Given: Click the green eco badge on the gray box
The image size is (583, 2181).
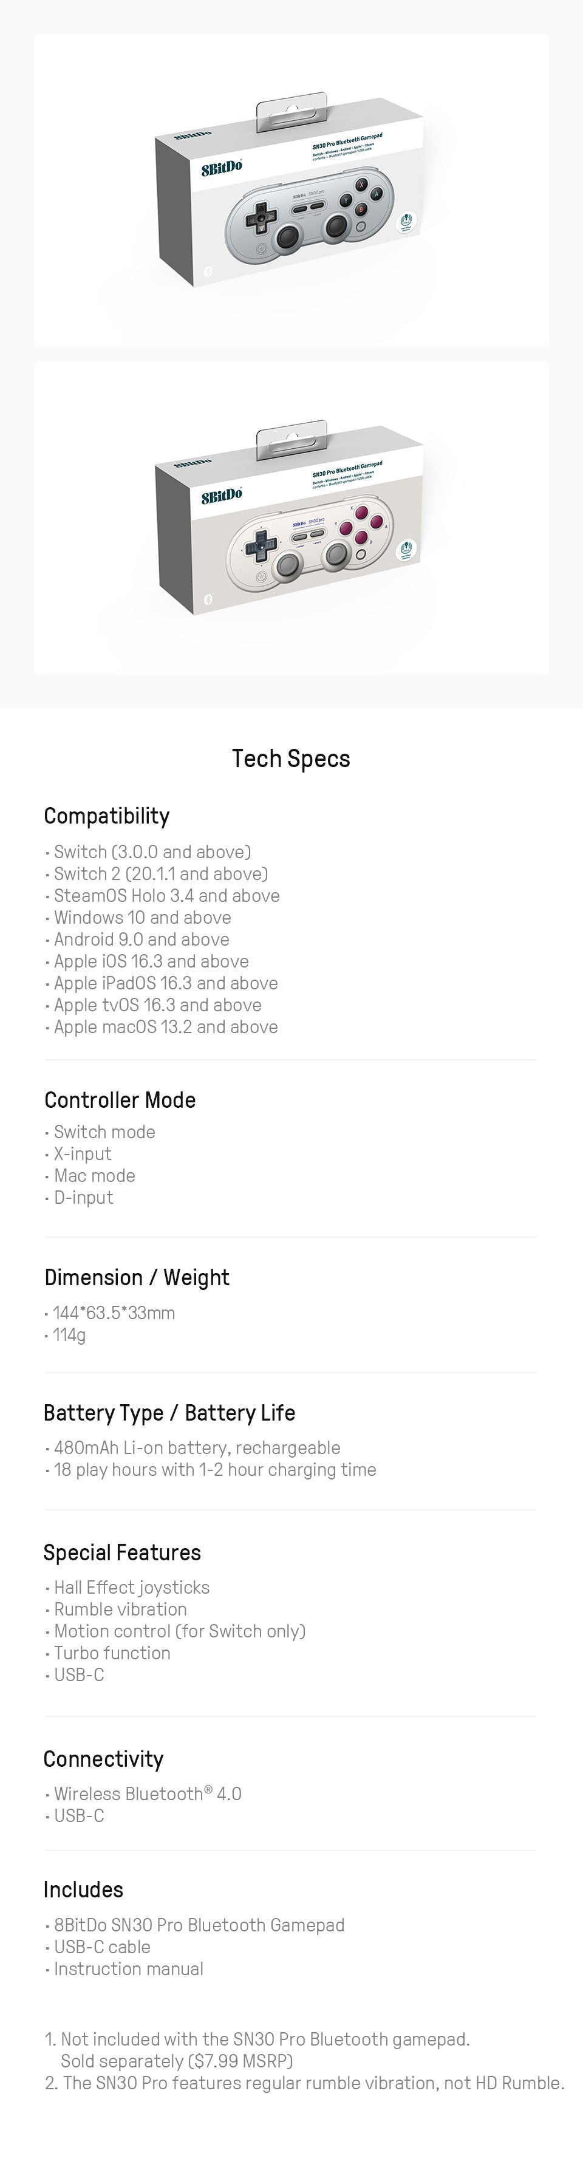Looking at the screenshot, I should point(408,222).
